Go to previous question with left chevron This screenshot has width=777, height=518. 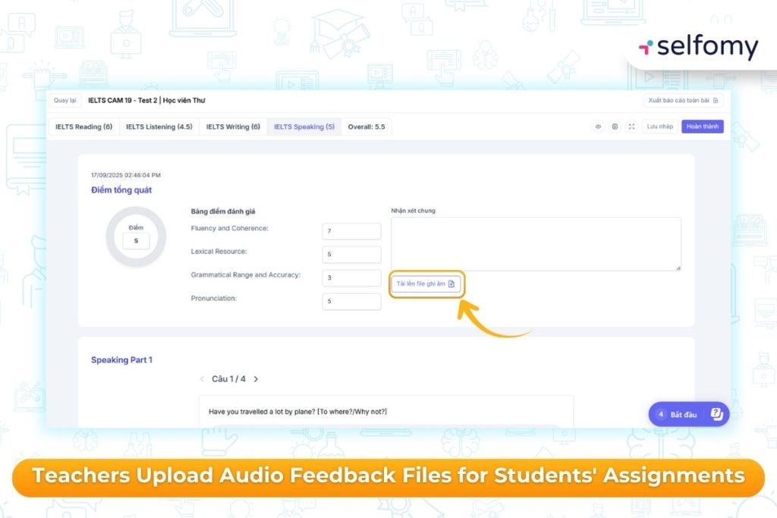click(202, 378)
